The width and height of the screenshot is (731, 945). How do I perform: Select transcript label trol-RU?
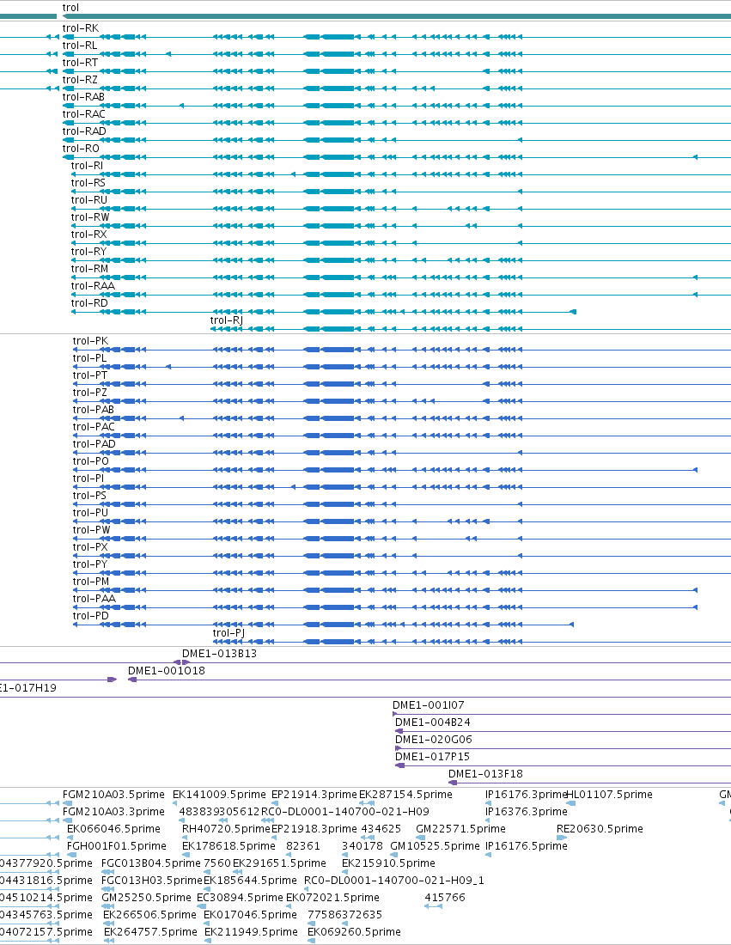pyautogui.click(x=89, y=200)
